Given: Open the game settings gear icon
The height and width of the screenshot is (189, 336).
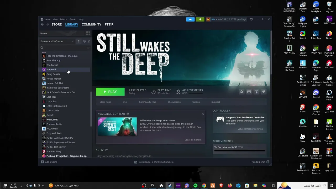Looking at the screenshot, I should coord(241,92).
